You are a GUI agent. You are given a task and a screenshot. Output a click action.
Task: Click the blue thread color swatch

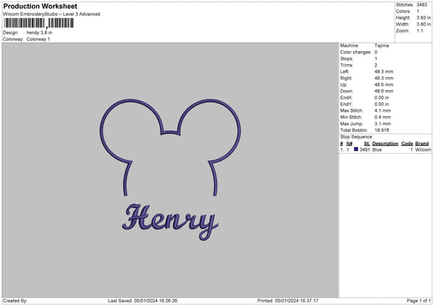click(356, 149)
